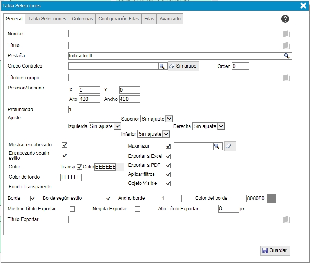Toggle Exportar a Excel checkbox
Image resolution: width=310 pixels, height=263 pixels.
tap(169, 156)
